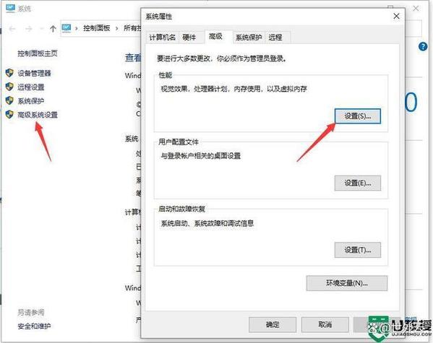Click the System window title icon
Screen dimensions: 433x343
pyautogui.click(x=10, y=8)
